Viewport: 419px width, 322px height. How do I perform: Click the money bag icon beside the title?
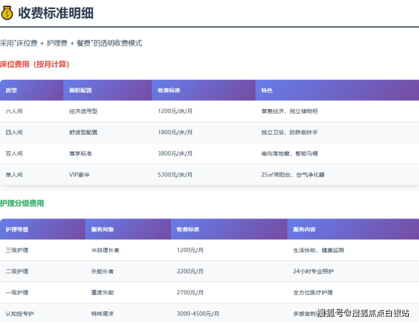7,13
